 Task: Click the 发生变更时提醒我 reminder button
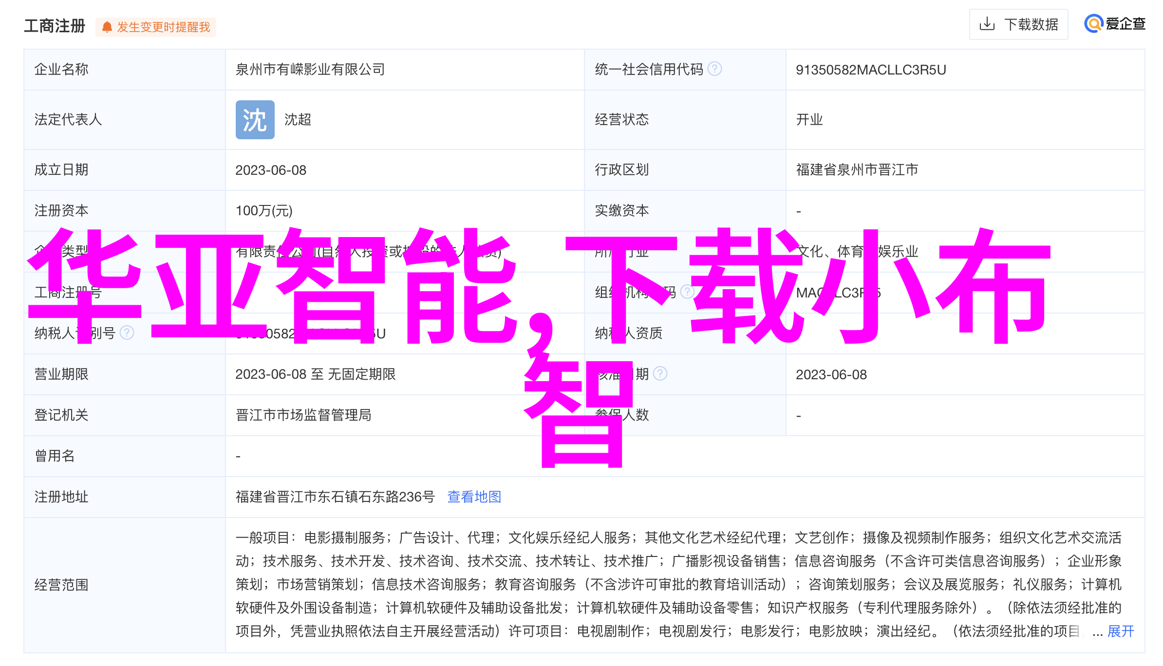[x=156, y=27]
